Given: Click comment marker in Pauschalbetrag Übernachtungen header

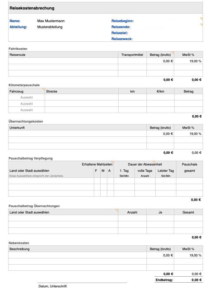Looking at the screenshot, I should [x=117, y=210].
